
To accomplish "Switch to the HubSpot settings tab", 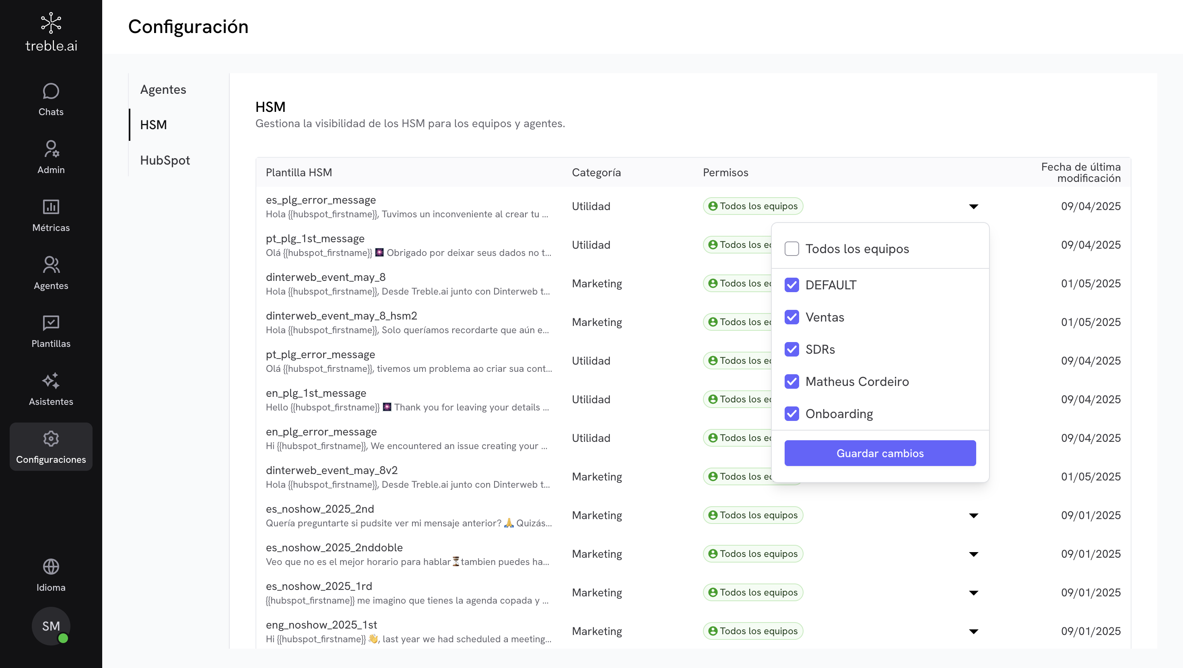I will click(x=165, y=160).
